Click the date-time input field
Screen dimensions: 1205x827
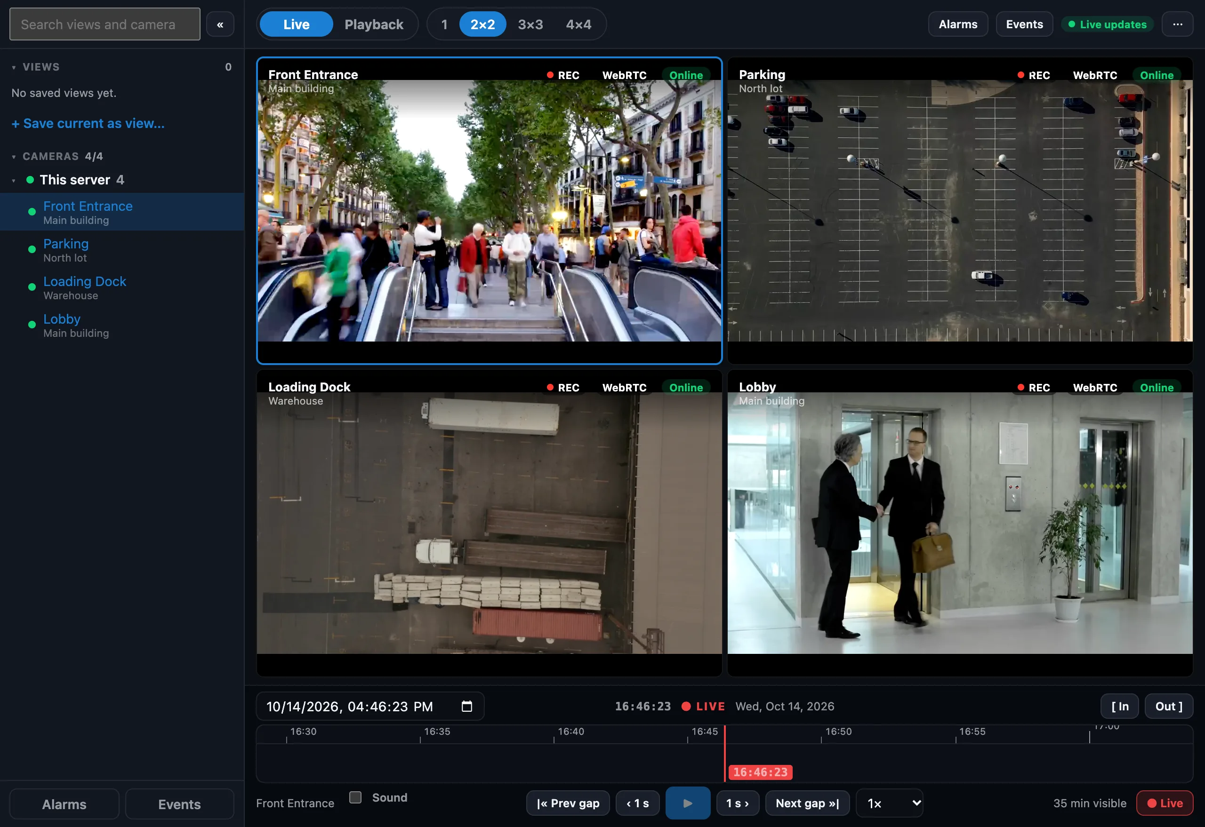370,706
